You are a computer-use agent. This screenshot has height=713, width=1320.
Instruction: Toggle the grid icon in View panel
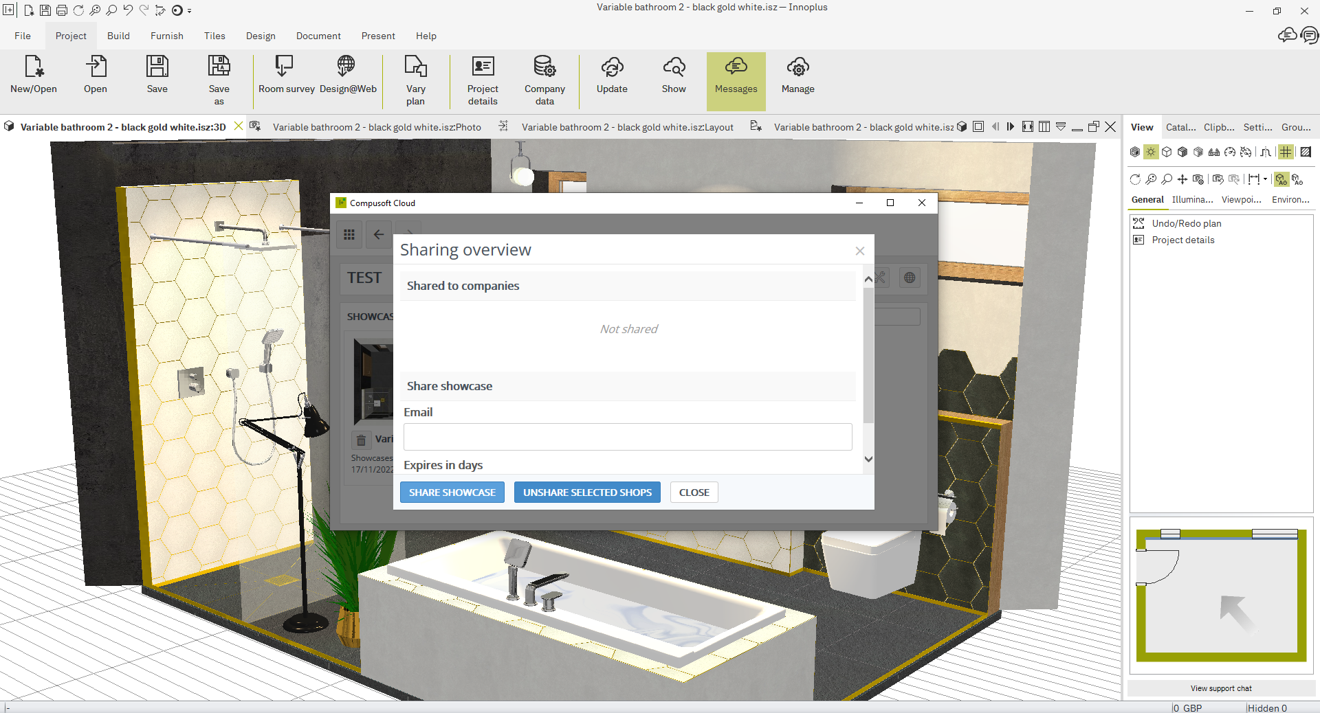(1286, 152)
